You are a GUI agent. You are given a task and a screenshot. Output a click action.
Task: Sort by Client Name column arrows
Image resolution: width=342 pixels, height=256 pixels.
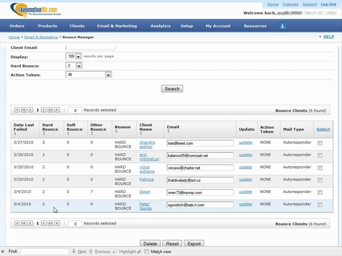(141, 134)
